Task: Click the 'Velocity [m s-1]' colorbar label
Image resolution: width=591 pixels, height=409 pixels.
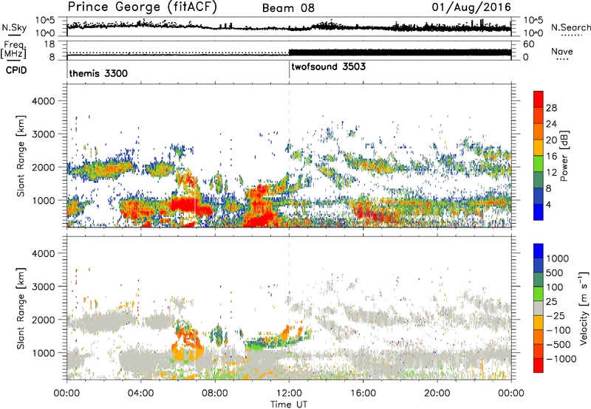Action: tap(584, 308)
